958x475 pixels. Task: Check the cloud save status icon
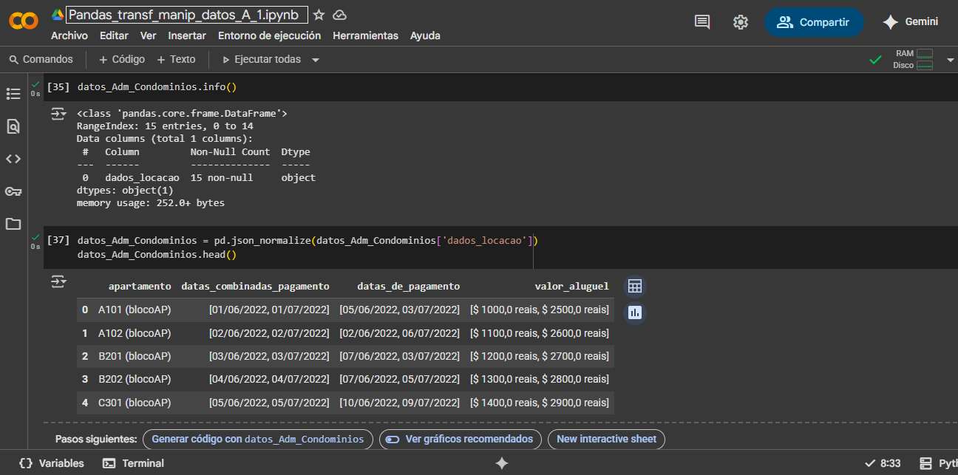pos(339,15)
